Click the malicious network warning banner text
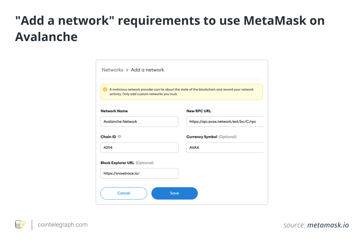The width and height of the screenshot is (364, 245). (x=181, y=92)
